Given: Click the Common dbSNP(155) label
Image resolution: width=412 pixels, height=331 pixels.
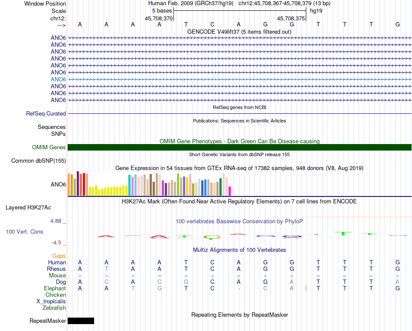Looking at the screenshot, I should 39,161.
